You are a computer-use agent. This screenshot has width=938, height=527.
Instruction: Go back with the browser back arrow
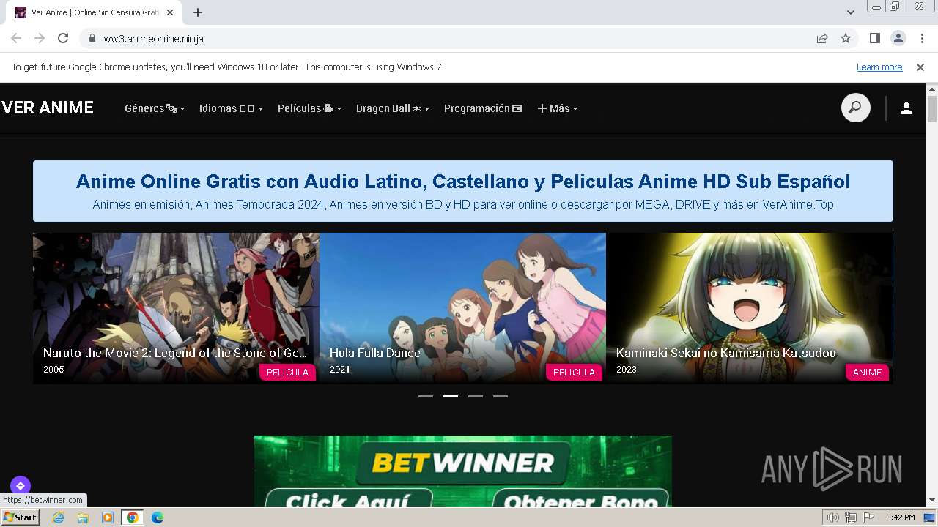[16, 38]
